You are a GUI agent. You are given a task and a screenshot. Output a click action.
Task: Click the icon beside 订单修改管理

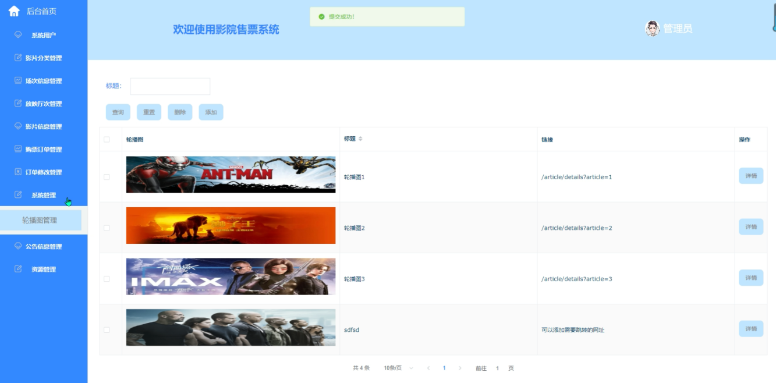[x=18, y=172]
